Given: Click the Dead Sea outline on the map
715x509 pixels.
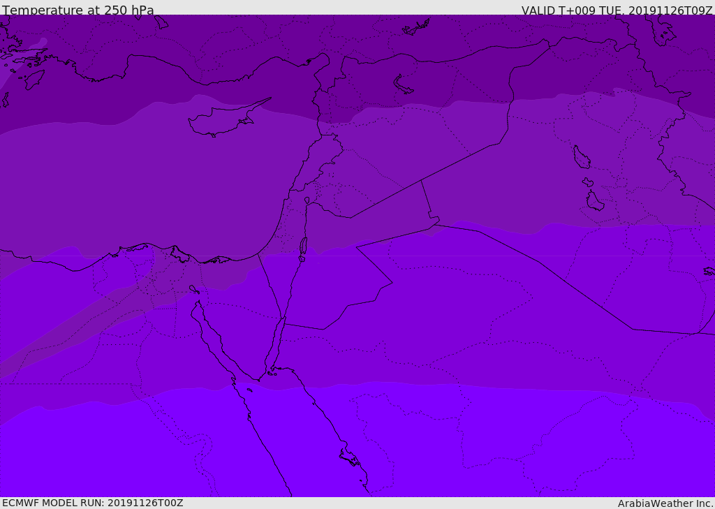Looking at the screenshot, I should (x=303, y=249).
